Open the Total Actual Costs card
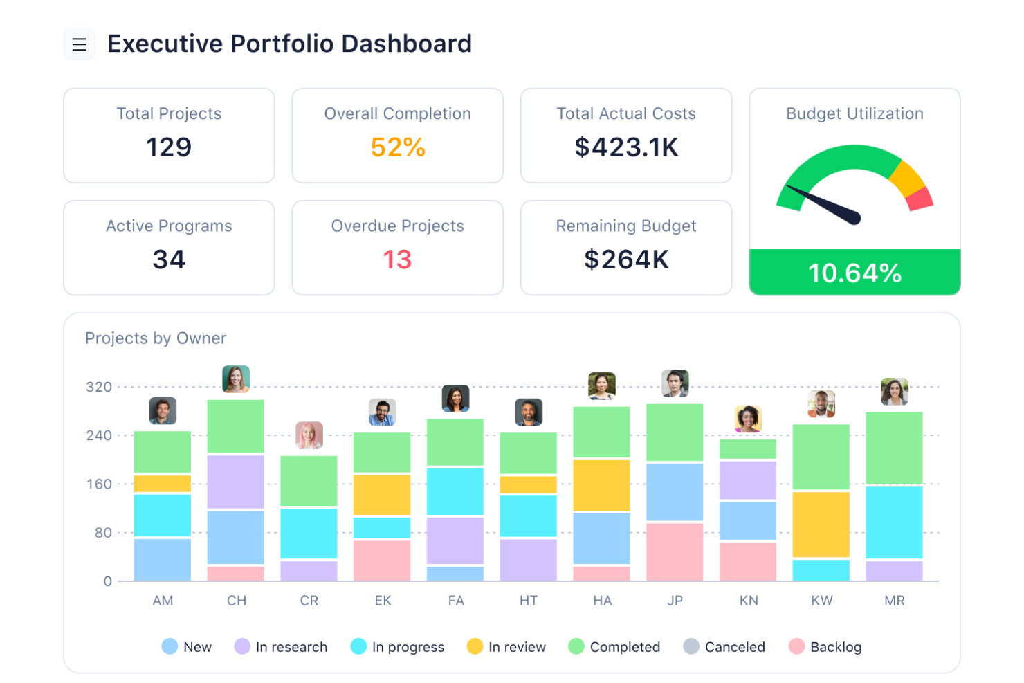The width and height of the screenshot is (1024, 683). point(625,135)
